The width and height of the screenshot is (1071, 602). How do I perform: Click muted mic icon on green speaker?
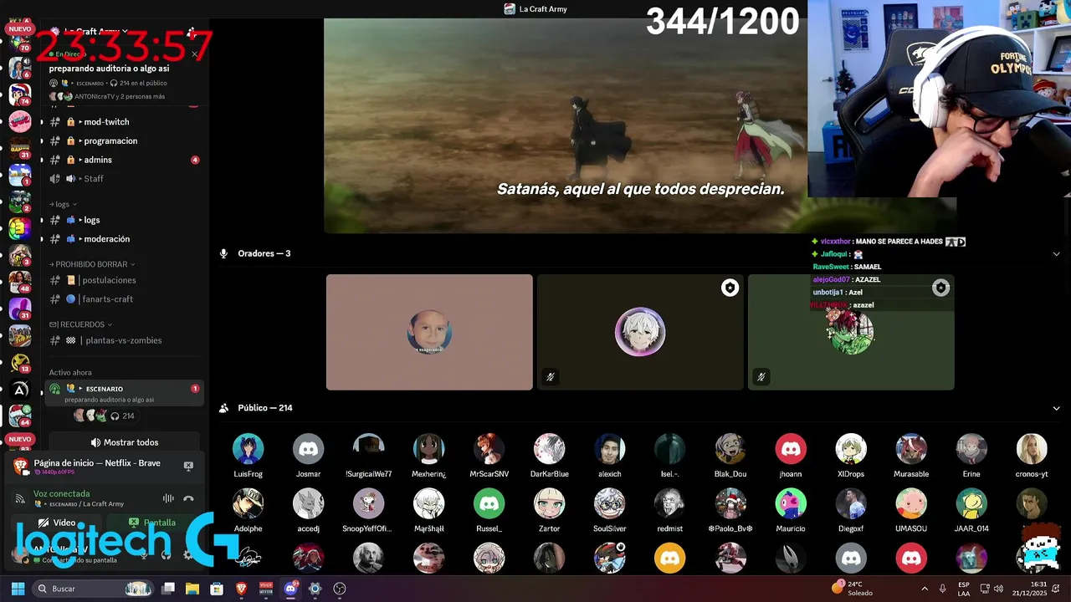(x=761, y=377)
